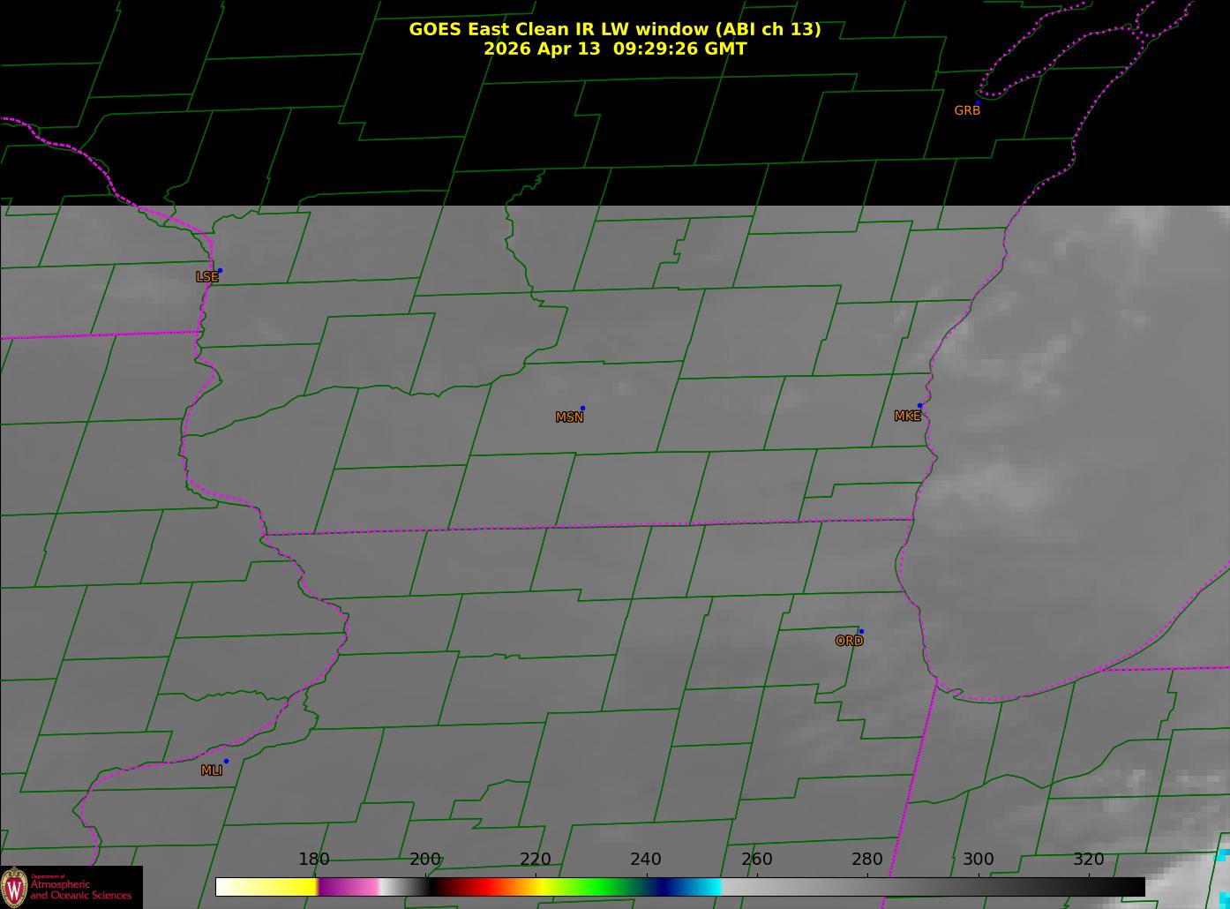Select the MSN station label
Screen dimensions: 1230x909
click(569, 417)
